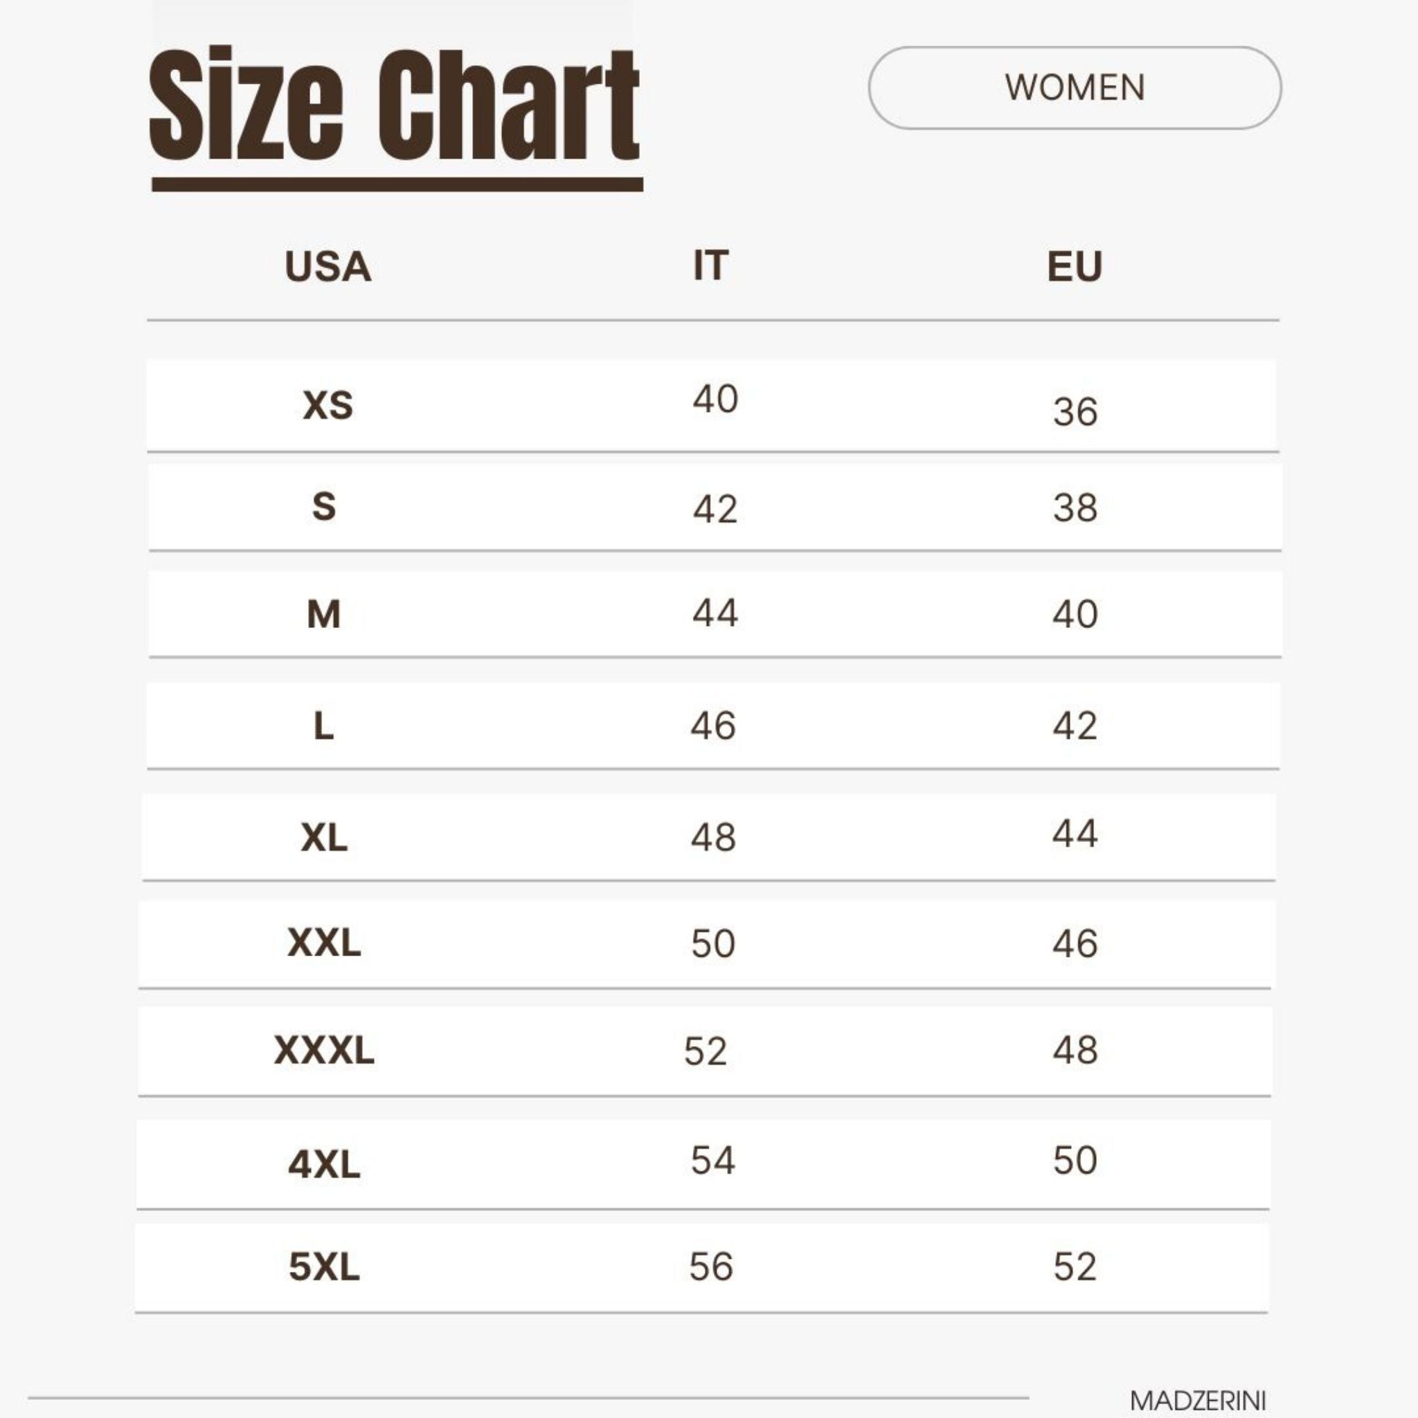Screen dimensions: 1418x1418
Task: Click the MADZERINI brand text
Action: [x=1198, y=1401]
